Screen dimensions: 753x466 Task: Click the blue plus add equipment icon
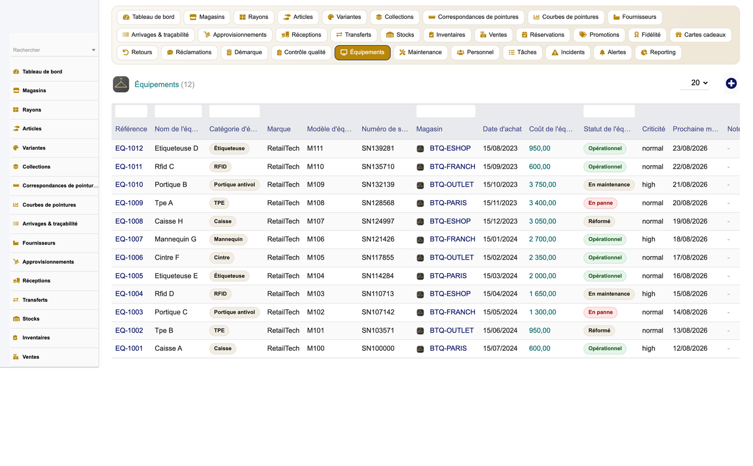pyautogui.click(x=731, y=83)
